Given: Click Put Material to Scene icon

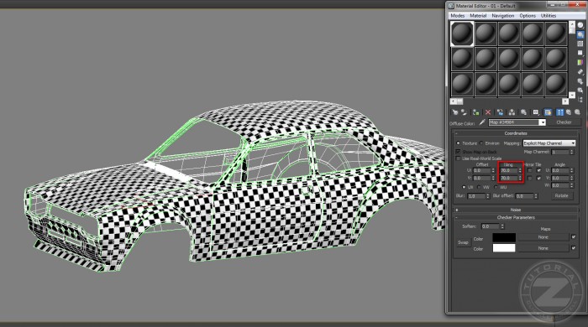Looking at the screenshot, I should [x=465, y=112].
